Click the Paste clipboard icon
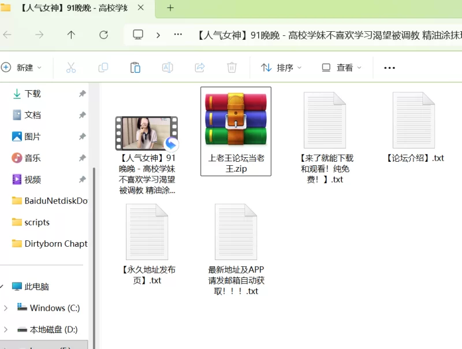The width and height of the screenshot is (462, 349). pos(135,68)
